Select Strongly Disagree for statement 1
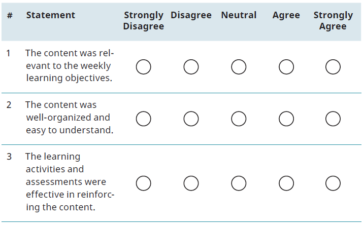The width and height of the screenshot is (363, 225). (x=143, y=67)
